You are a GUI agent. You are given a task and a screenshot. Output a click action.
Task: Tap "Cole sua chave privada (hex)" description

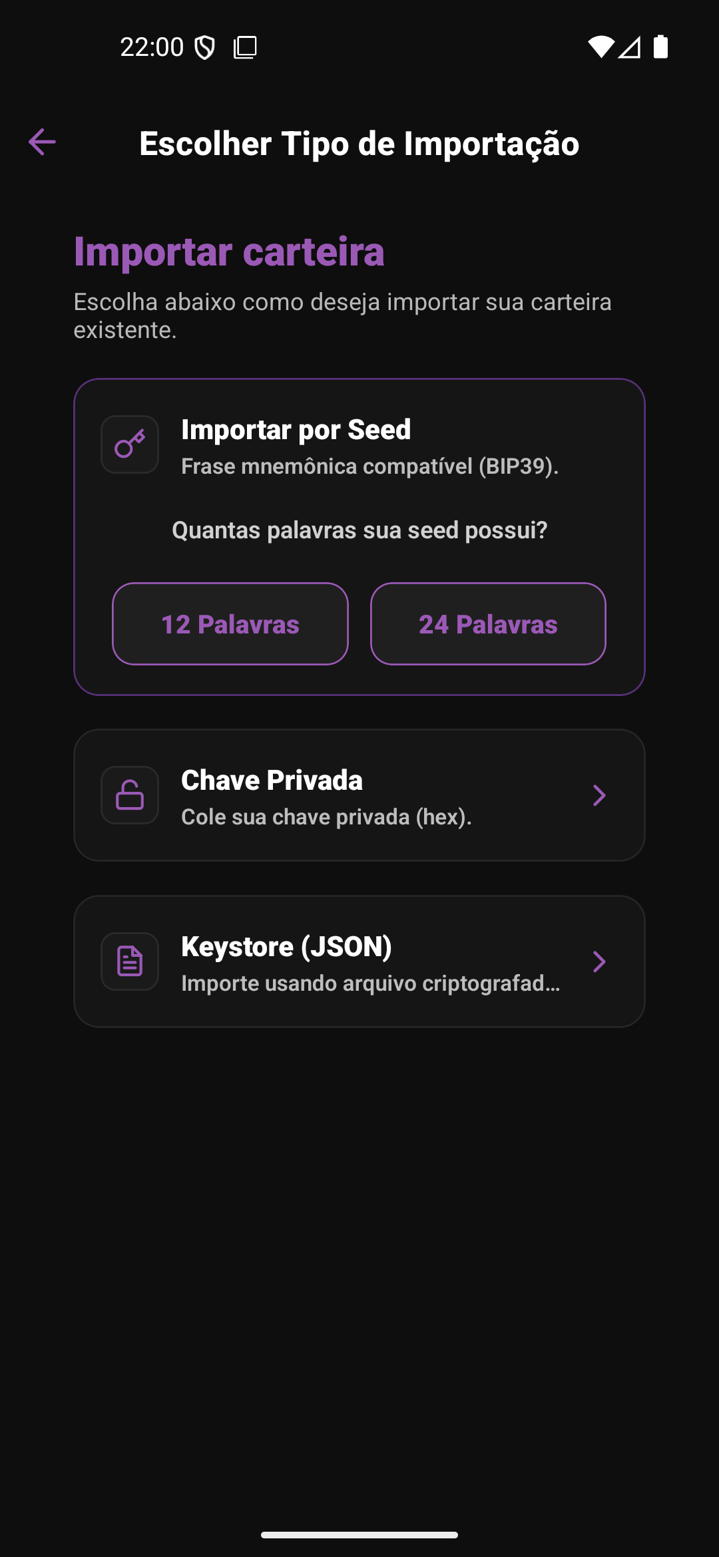coord(326,817)
